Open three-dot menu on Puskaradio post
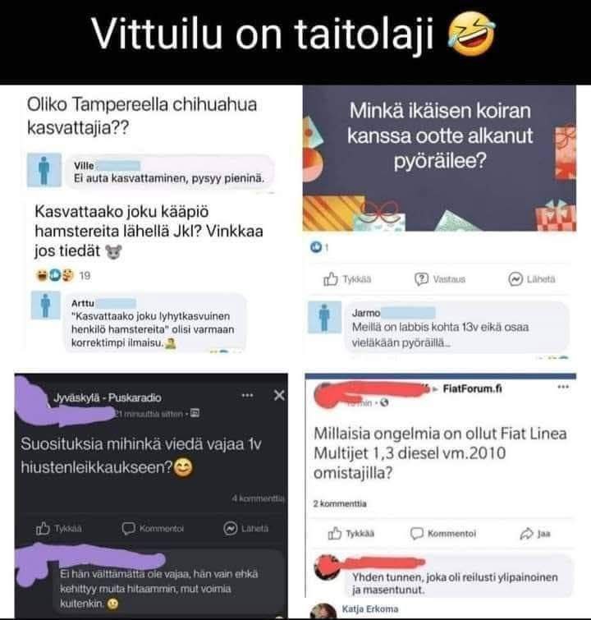The width and height of the screenshot is (591, 620). click(x=247, y=395)
